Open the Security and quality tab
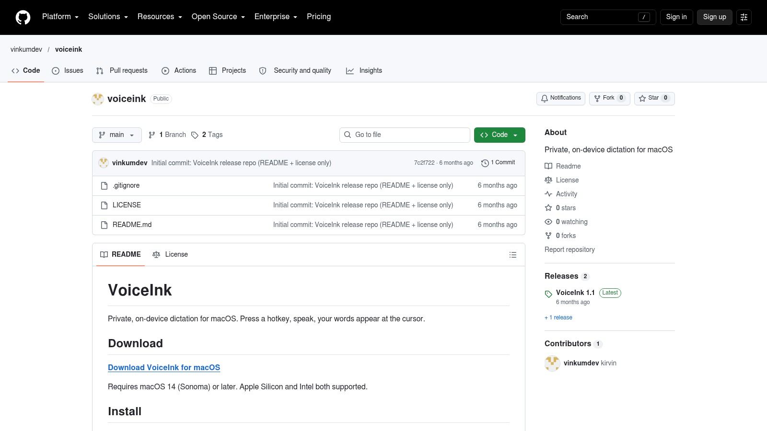Screen dimensions: 767x431 pyautogui.click(x=295, y=70)
